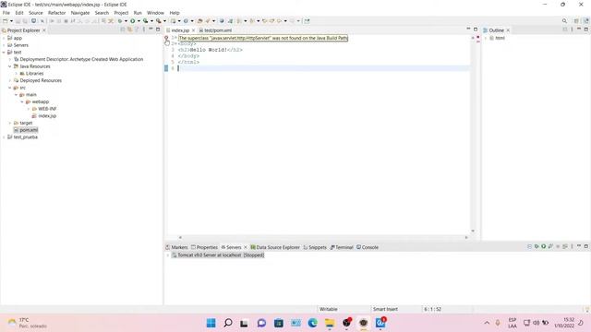
Task: Open the Edit menu
Action: (x=19, y=13)
